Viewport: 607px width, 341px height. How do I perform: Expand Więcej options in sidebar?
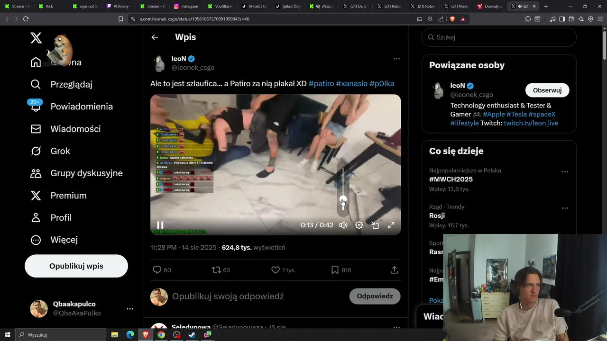(54, 240)
